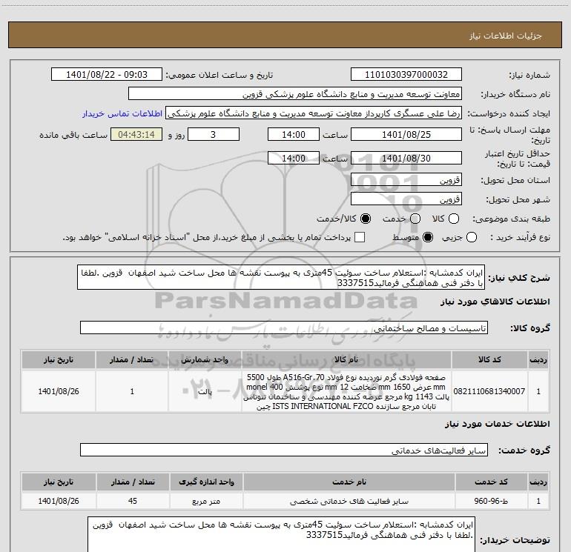This screenshot has height=552, width=571.
Task: Click services table date 1401/08/26
Action: point(59,501)
